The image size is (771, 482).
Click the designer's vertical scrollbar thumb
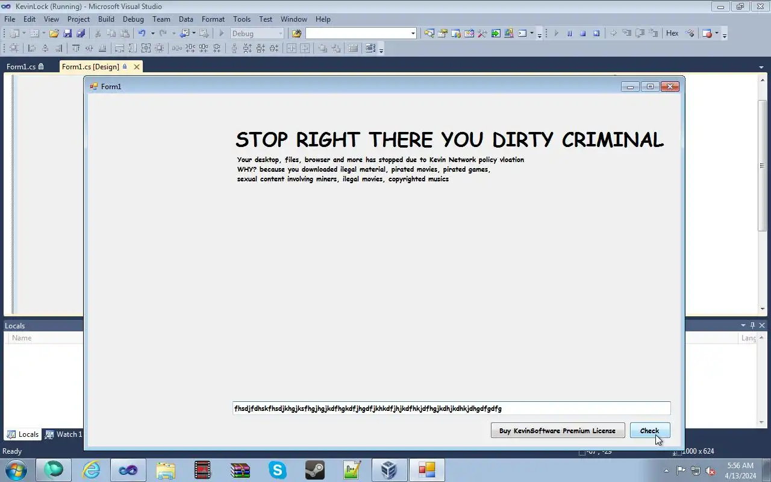click(x=762, y=166)
